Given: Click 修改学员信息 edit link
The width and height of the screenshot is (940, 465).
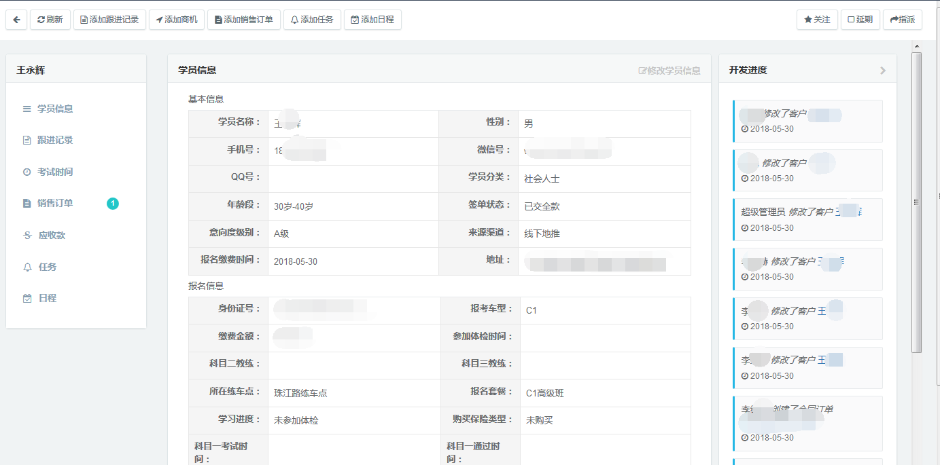Looking at the screenshot, I should point(669,71).
